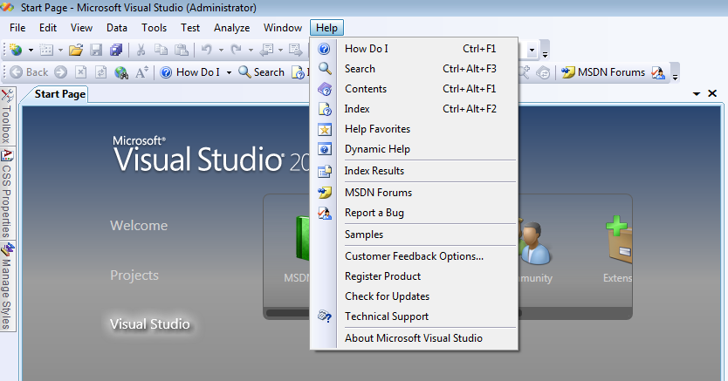Open the Help toolbar overflow options
Screen dimensions: 728x381
675,72
